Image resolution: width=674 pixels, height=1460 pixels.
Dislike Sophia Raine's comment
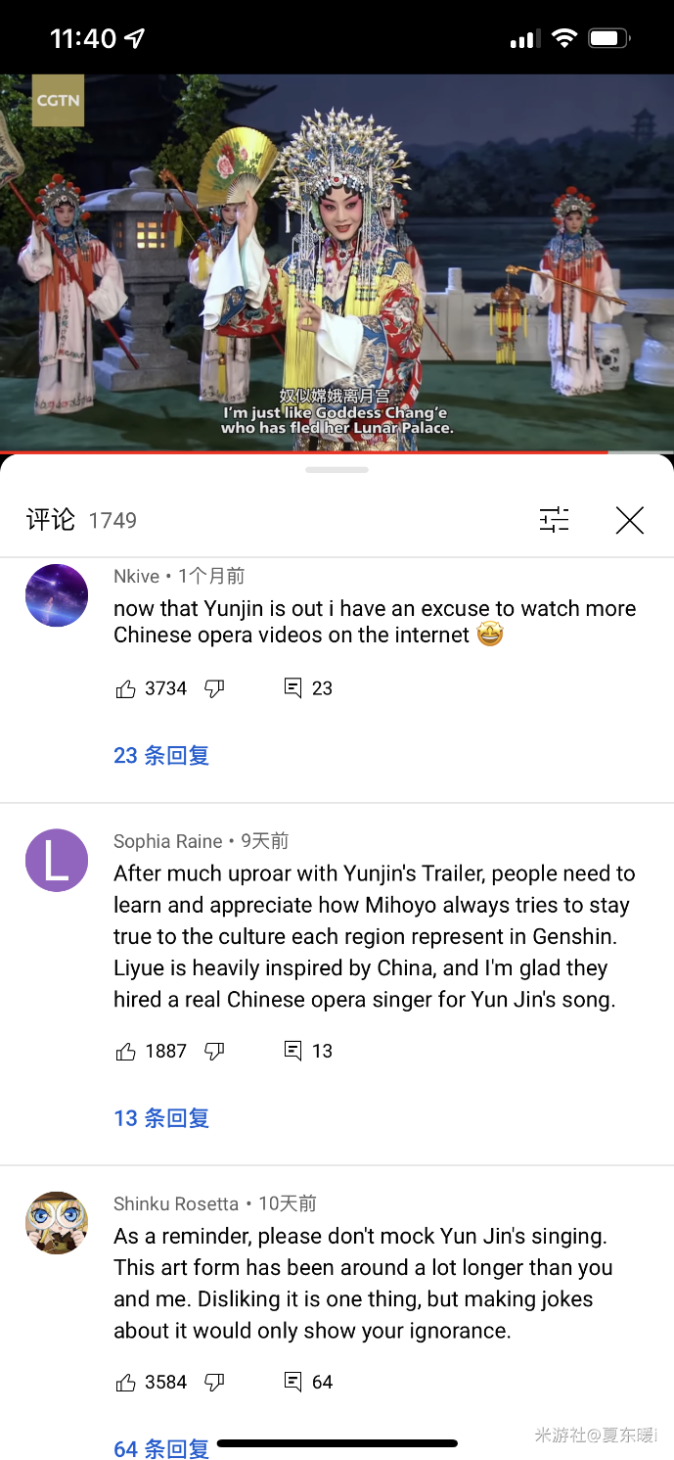coord(214,1052)
